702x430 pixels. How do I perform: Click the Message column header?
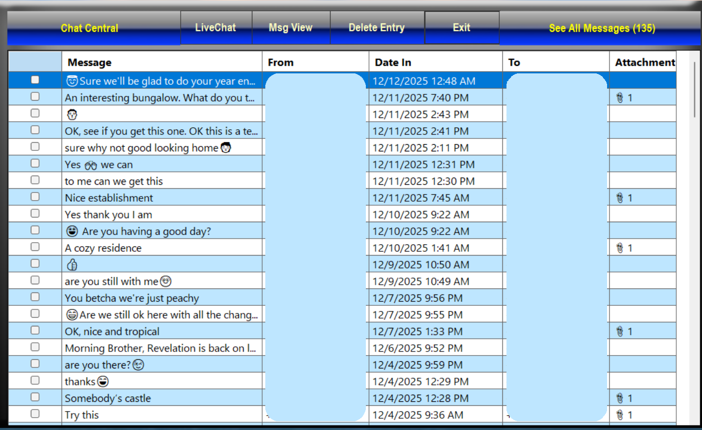pos(89,62)
